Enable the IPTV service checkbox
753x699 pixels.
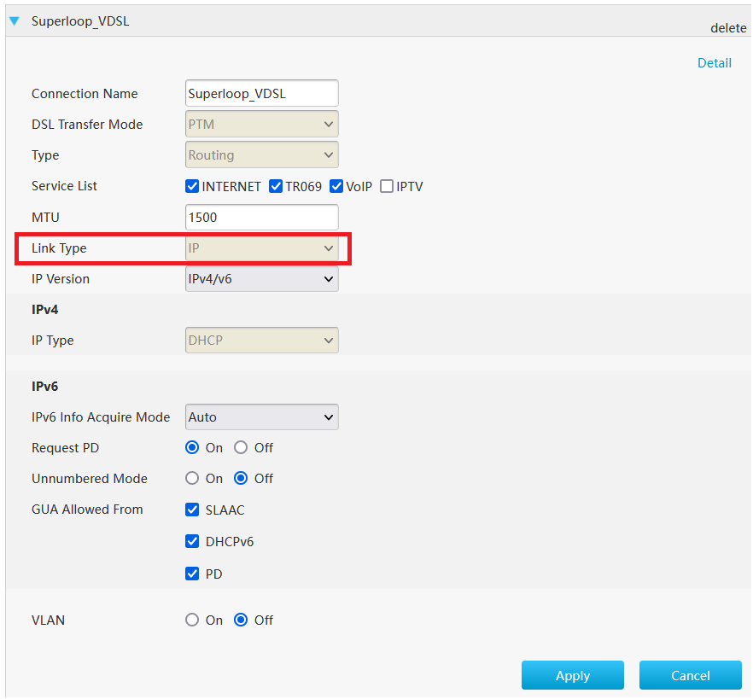point(386,186)
